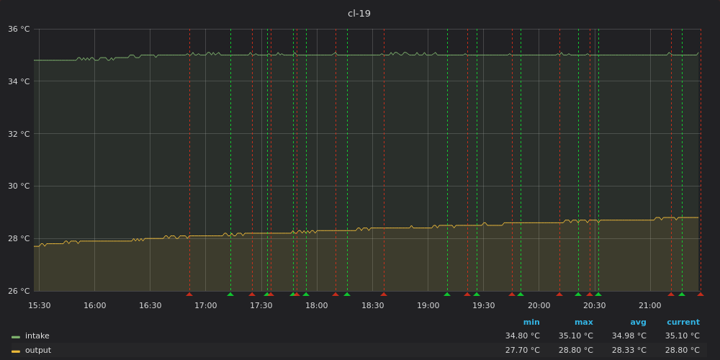Sort legend by the avg column

(x=638, y=323)
